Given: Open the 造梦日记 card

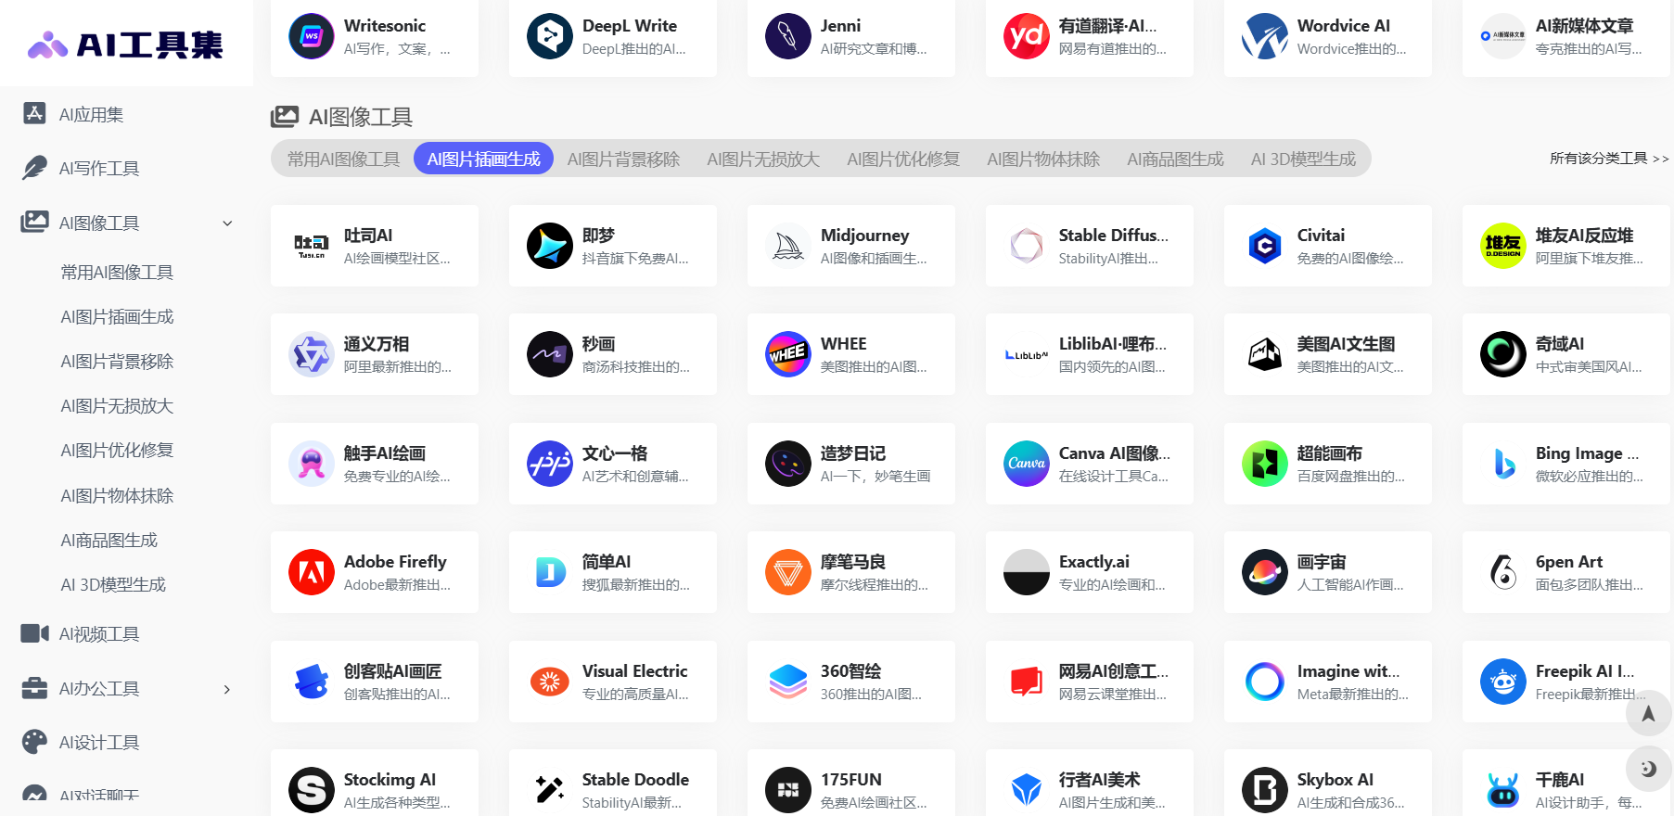Looking at the screenshot, I should click(850, 464).
